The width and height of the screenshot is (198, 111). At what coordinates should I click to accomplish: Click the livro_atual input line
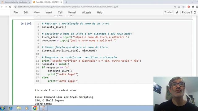point(85,37)
